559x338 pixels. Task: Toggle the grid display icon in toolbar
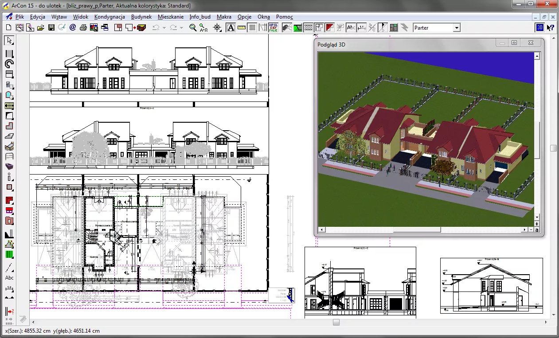pos(252,27)
